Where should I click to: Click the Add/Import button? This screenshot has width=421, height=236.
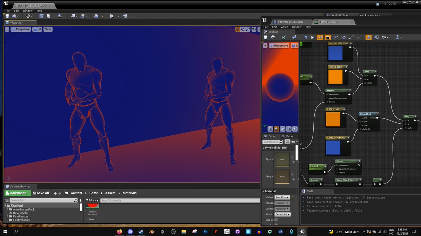click(18, 193)
